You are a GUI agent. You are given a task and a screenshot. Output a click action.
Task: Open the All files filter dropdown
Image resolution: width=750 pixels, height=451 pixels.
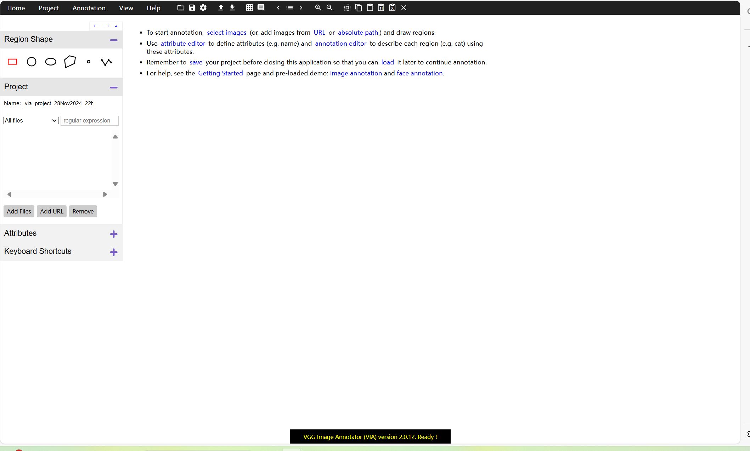(x=31, y=121)
